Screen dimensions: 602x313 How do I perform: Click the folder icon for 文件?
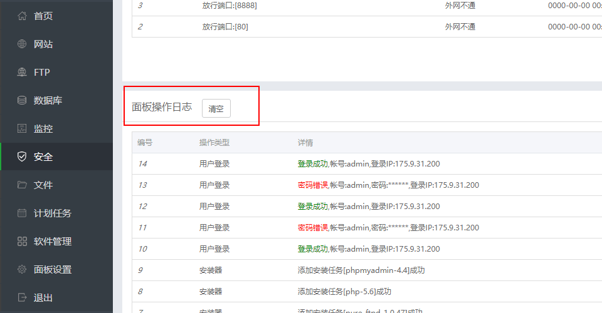(22, 185)
